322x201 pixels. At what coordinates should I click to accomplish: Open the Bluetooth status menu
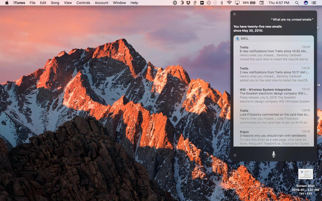click(222, 3)
